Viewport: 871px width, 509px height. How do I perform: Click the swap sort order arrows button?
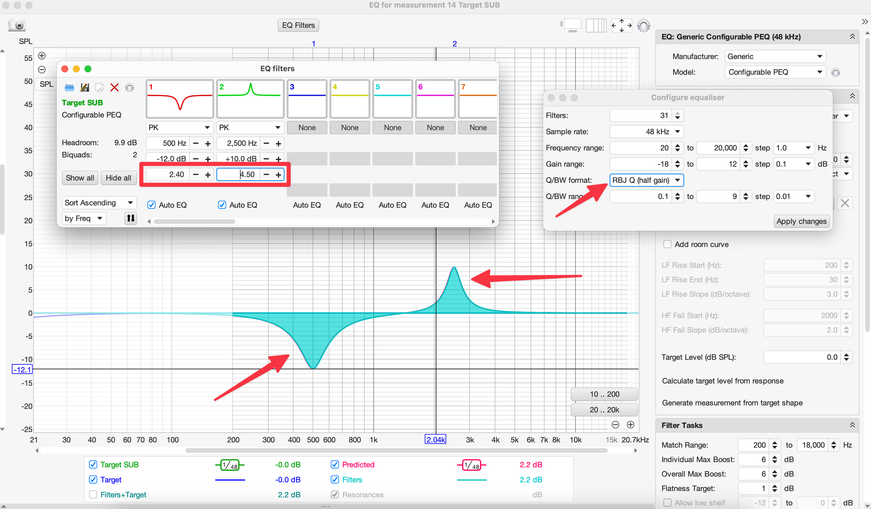[131, 218]
